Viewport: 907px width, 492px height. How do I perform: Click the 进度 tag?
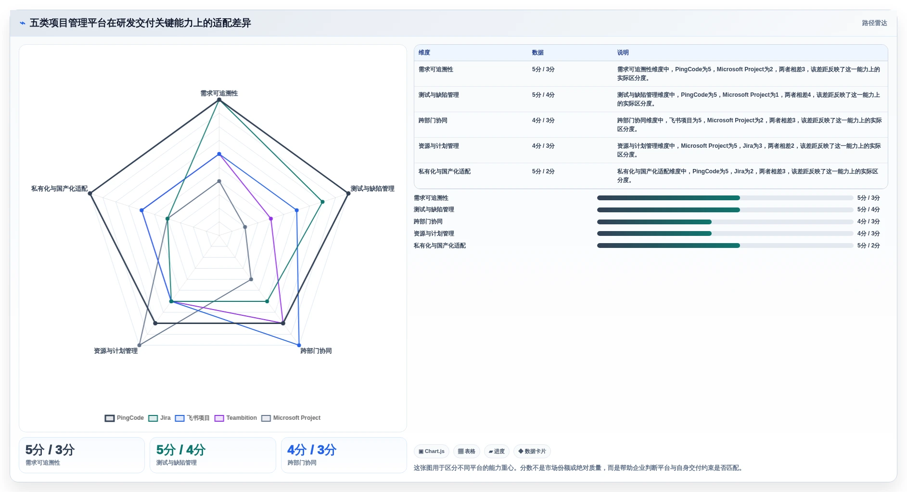[x=497, y=451]
